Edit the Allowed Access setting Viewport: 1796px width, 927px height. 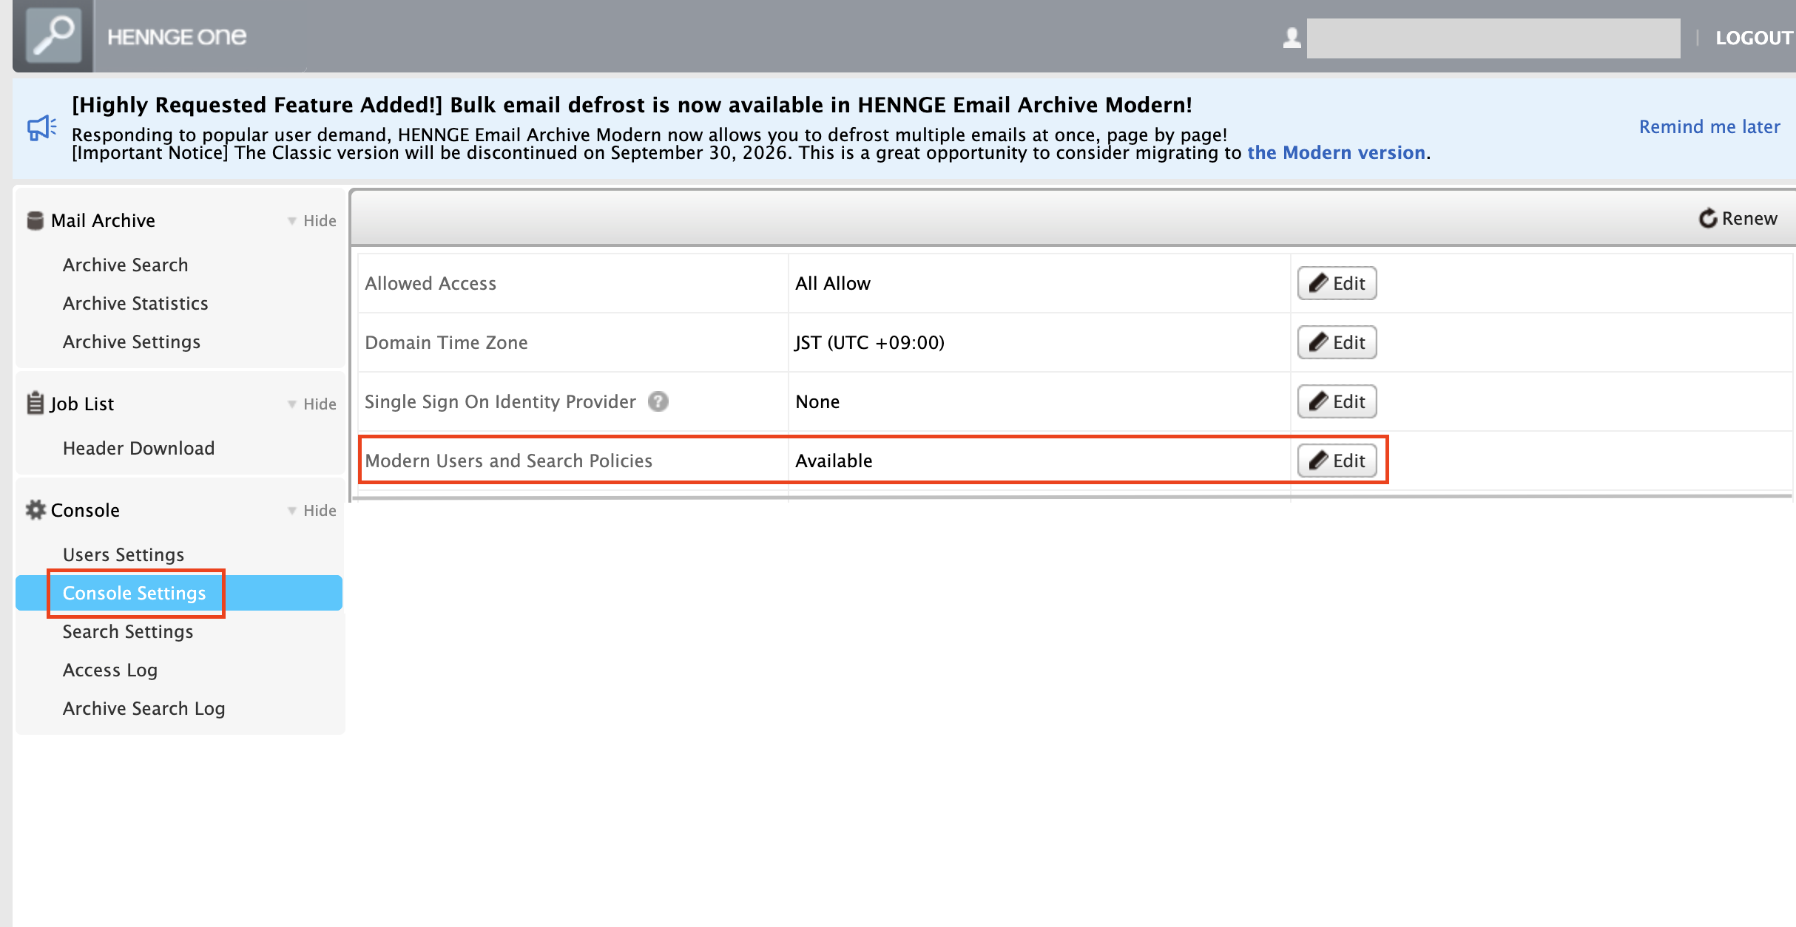coord(1337,283)
